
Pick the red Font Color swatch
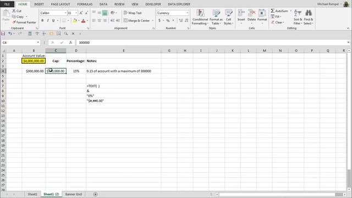[83, 21]
